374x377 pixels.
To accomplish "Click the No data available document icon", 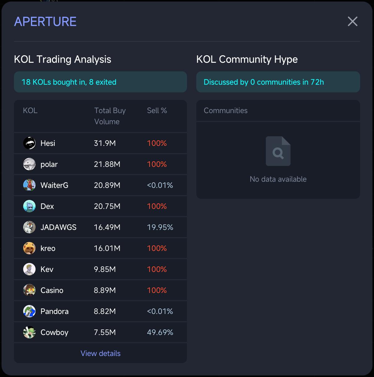I will (x=278, y=151).
